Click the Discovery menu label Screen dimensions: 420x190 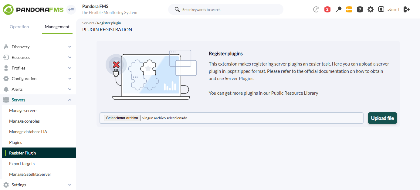point(21,47)
